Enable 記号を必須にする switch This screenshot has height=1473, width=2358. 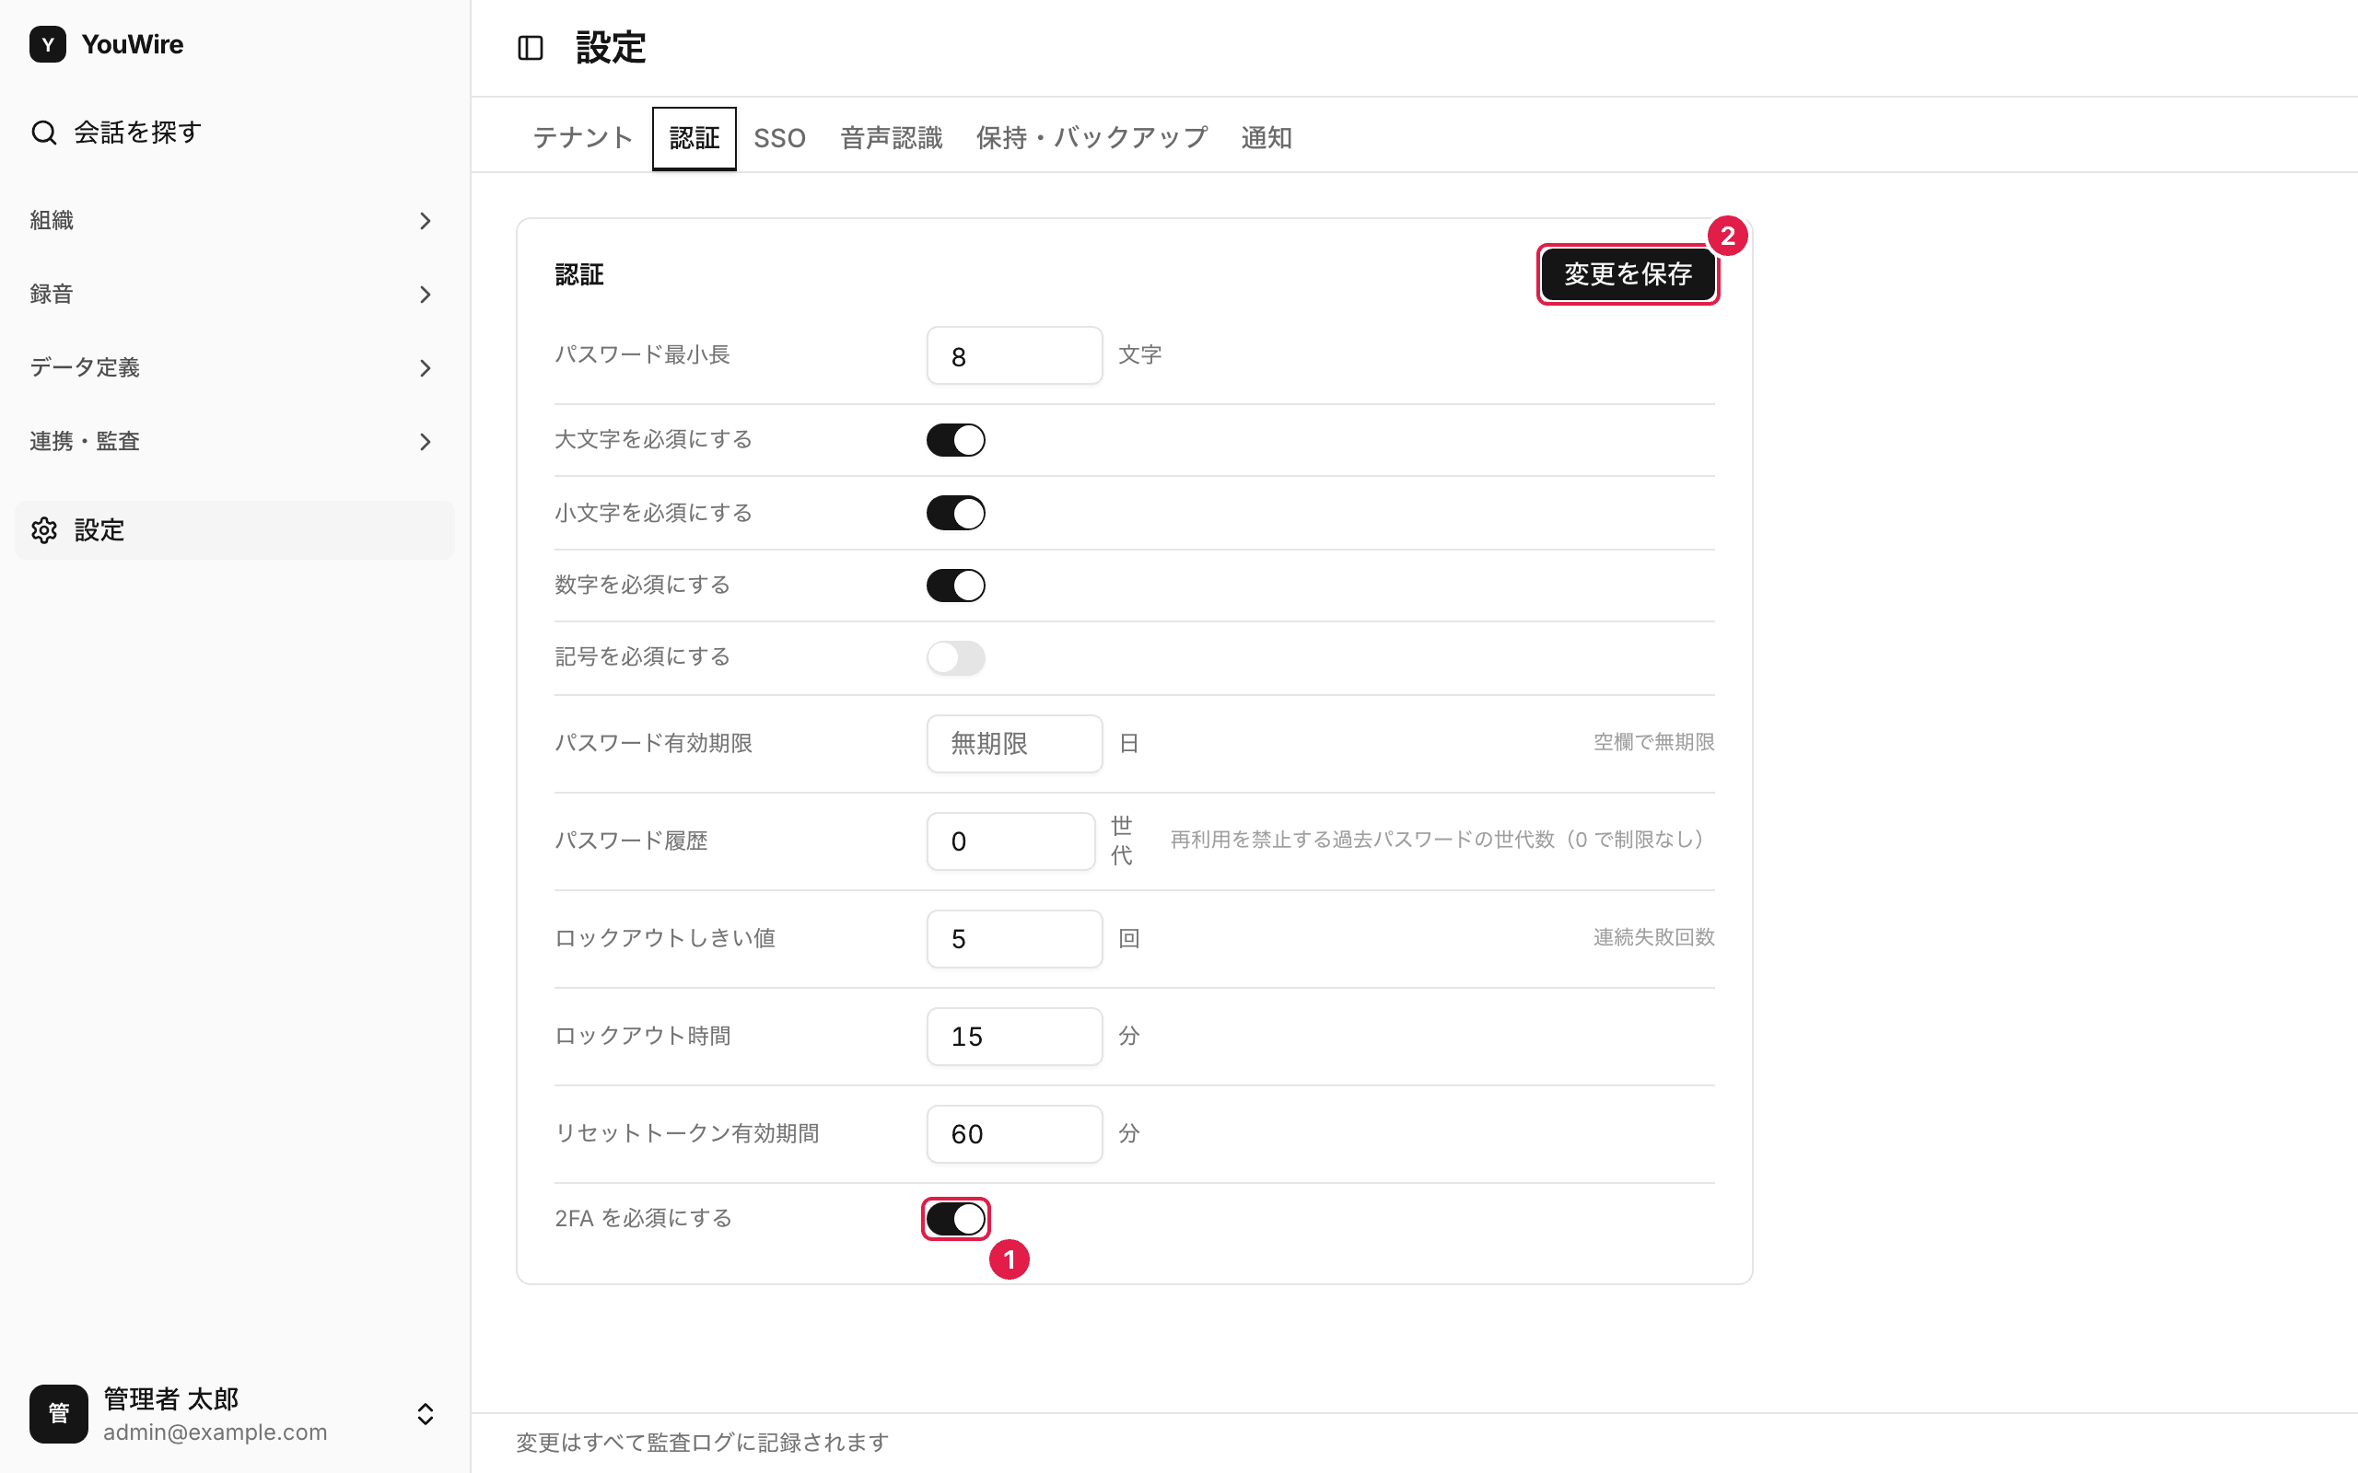(956, 657)
